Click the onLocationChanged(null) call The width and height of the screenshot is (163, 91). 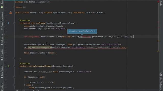pos(40,53)
